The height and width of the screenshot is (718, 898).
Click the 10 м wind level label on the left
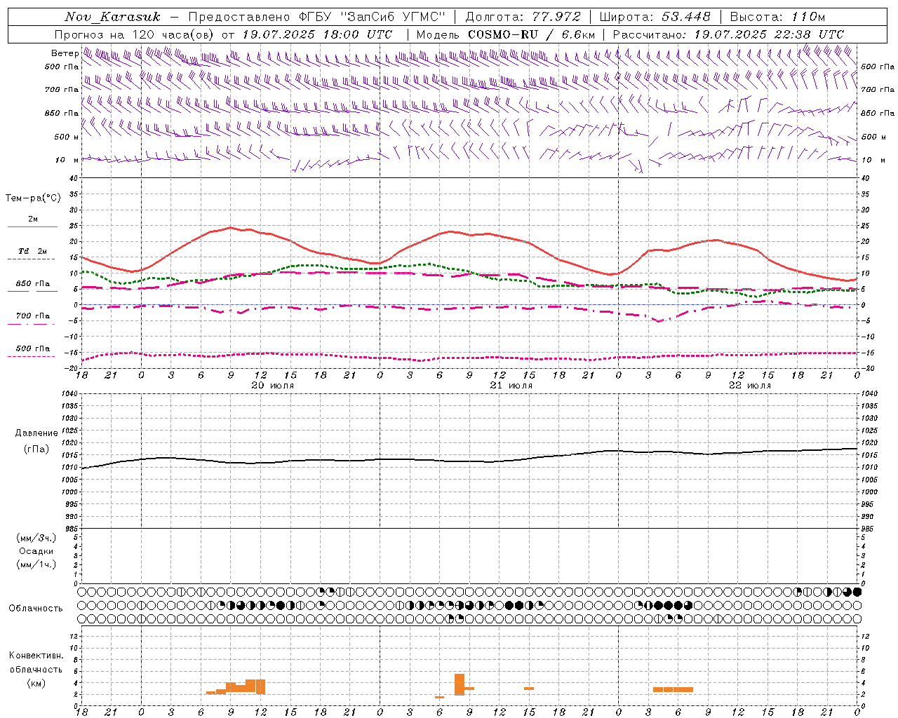(x=67, y=160)
